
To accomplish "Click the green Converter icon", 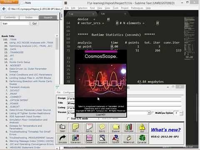I will 142,139.
